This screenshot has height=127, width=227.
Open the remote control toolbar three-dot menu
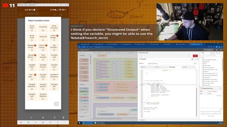(65, 122)
